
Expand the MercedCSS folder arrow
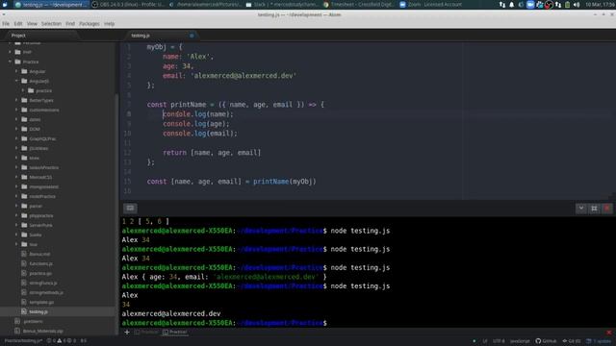(16, 177)
